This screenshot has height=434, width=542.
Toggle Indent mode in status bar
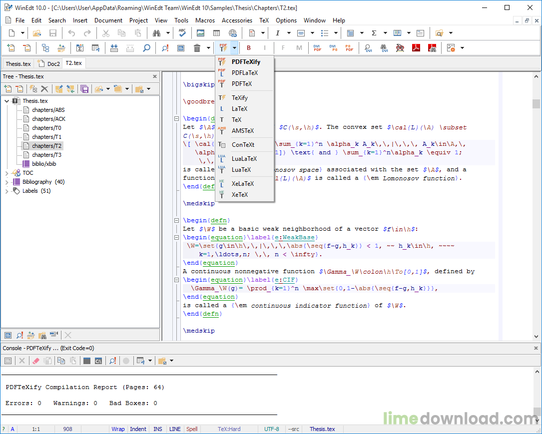(138, 429)
